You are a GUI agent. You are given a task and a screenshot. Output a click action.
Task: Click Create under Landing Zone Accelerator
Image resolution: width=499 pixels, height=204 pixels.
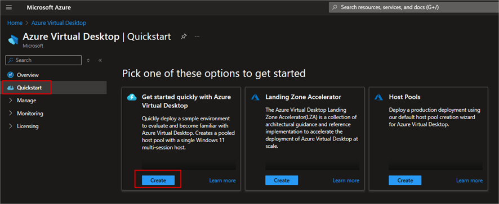point(282,180)
